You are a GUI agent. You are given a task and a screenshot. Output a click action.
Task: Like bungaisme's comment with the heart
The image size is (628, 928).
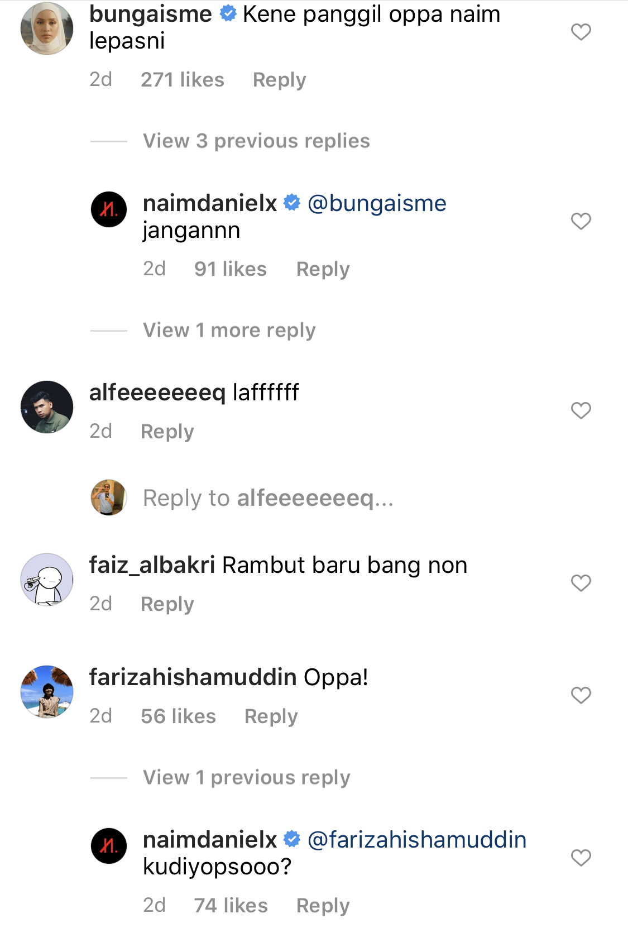tap(581, 32)
